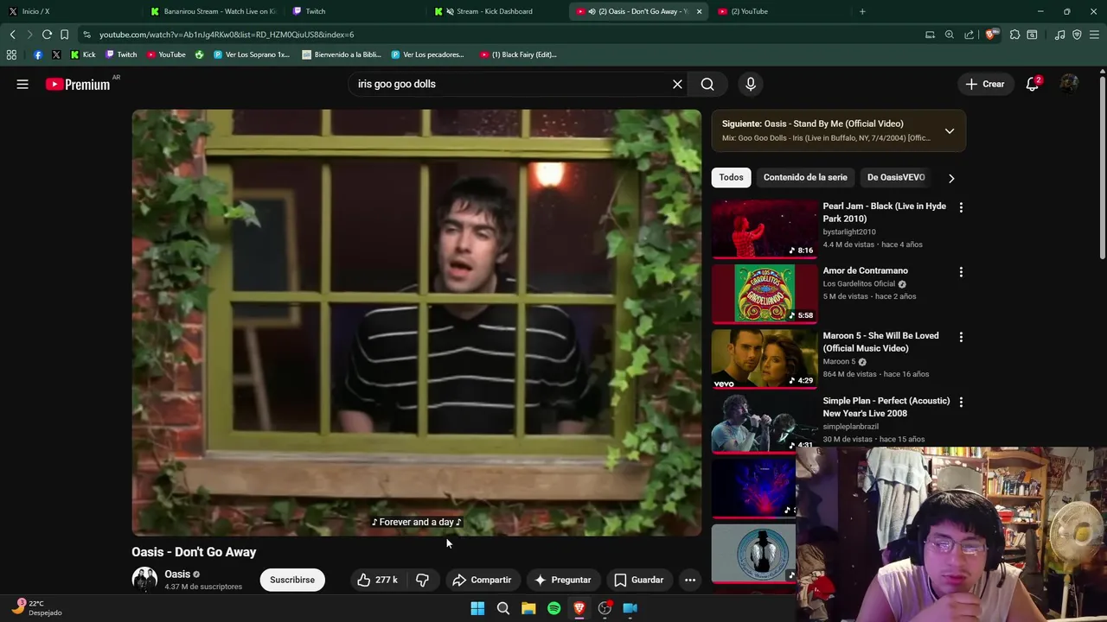This screenshot has width=1107, height=622.
Task: Bookmark this page icon
Action: (x=64, y=35)
